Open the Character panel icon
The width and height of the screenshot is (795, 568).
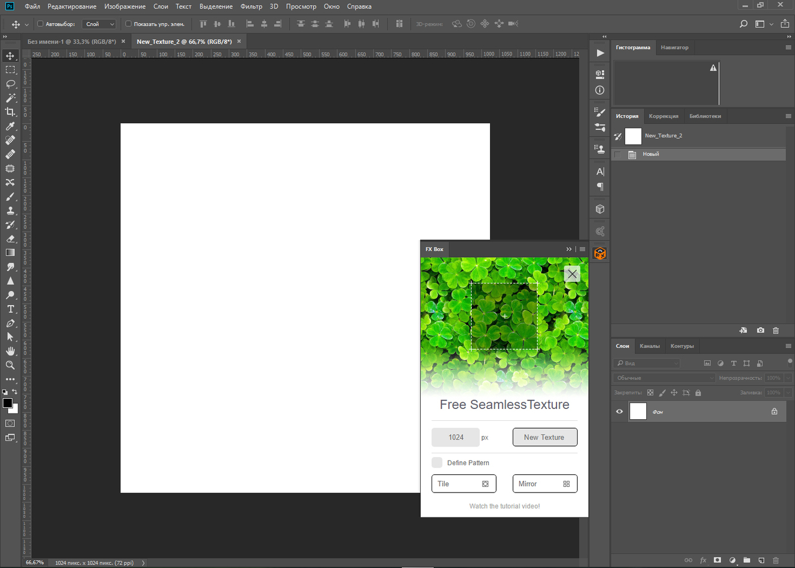click(x=600, y=172)
